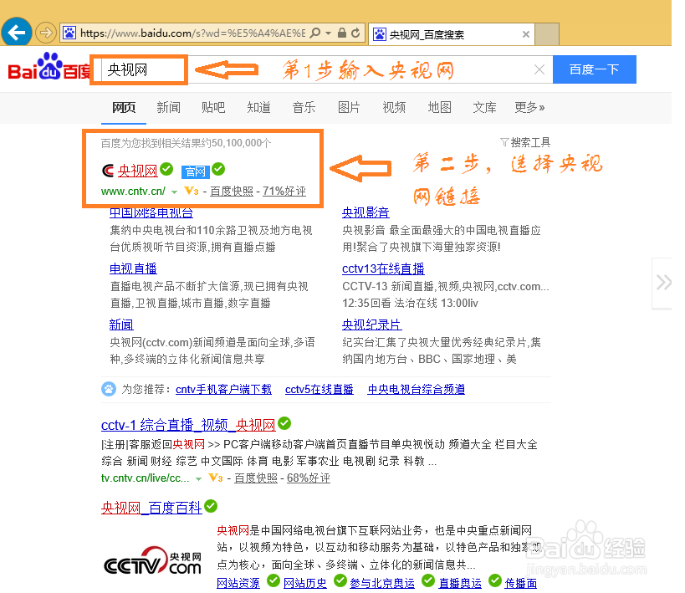Switch to the 地图 tab

click(x=439, y=108)
